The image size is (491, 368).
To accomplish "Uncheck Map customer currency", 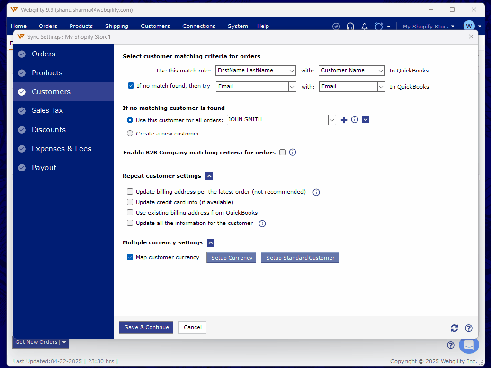I will 130,257.
